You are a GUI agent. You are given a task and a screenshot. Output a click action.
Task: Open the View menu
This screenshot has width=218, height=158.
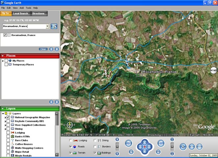coord(15,8)
